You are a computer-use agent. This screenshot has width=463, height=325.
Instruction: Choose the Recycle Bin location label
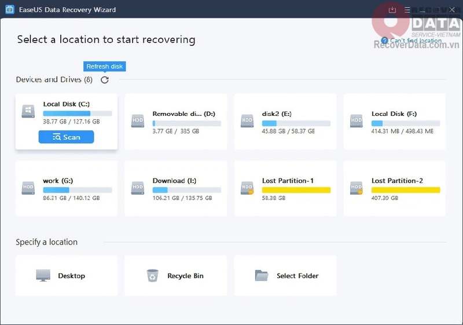tap(185, 276)
